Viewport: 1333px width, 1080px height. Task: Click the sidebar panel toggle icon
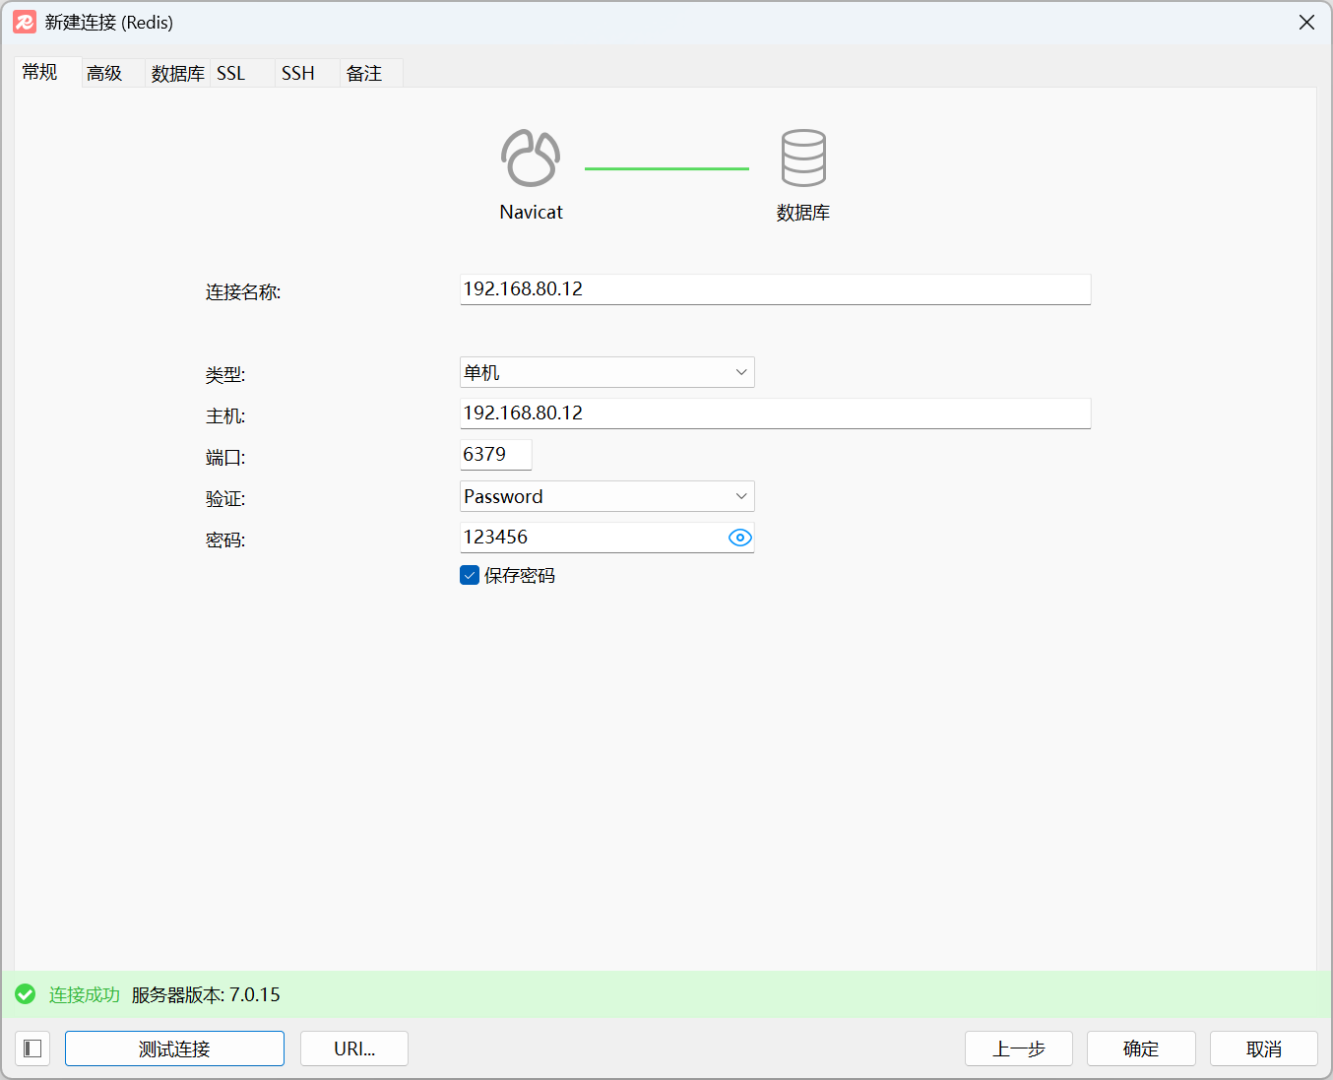[x=32, y=1048]
